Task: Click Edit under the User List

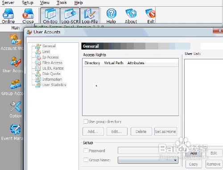Action: (x=214, y=153)
